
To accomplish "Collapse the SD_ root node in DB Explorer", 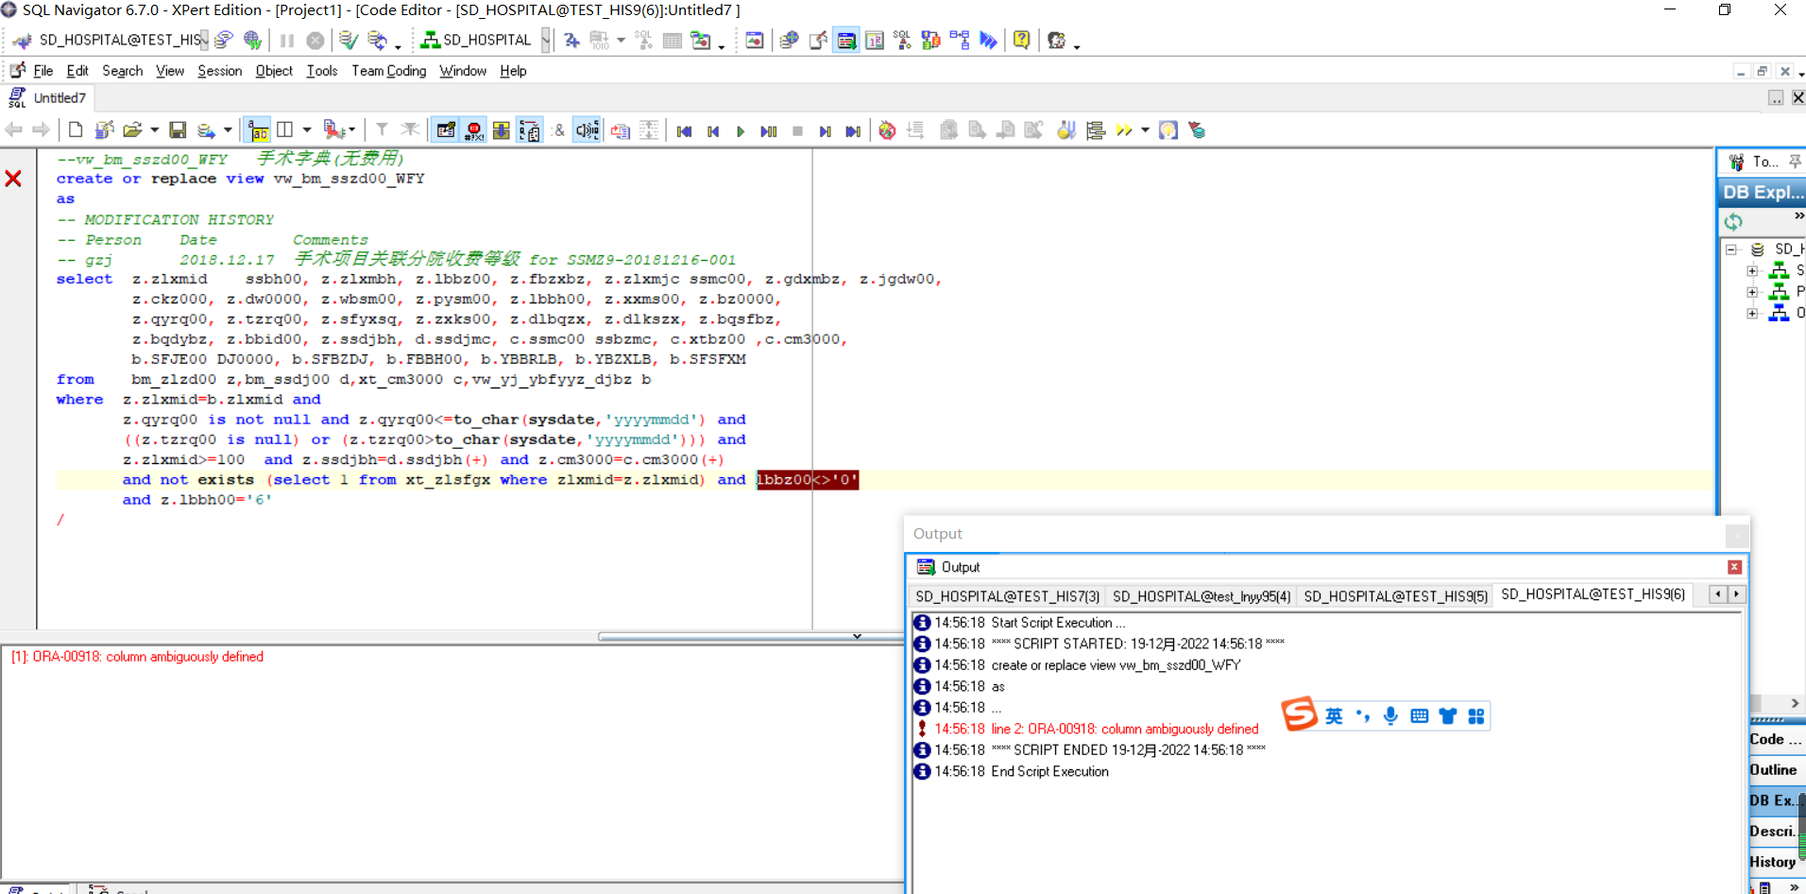I will pos(1731,249).
